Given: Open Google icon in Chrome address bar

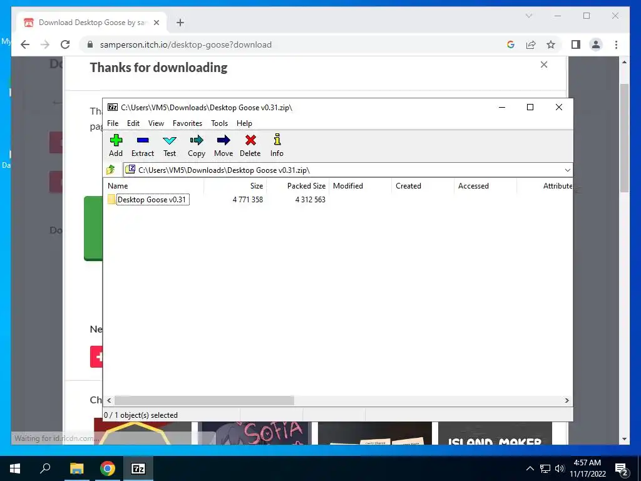Looking at the screenshot, I should click(x=511, y=44).
